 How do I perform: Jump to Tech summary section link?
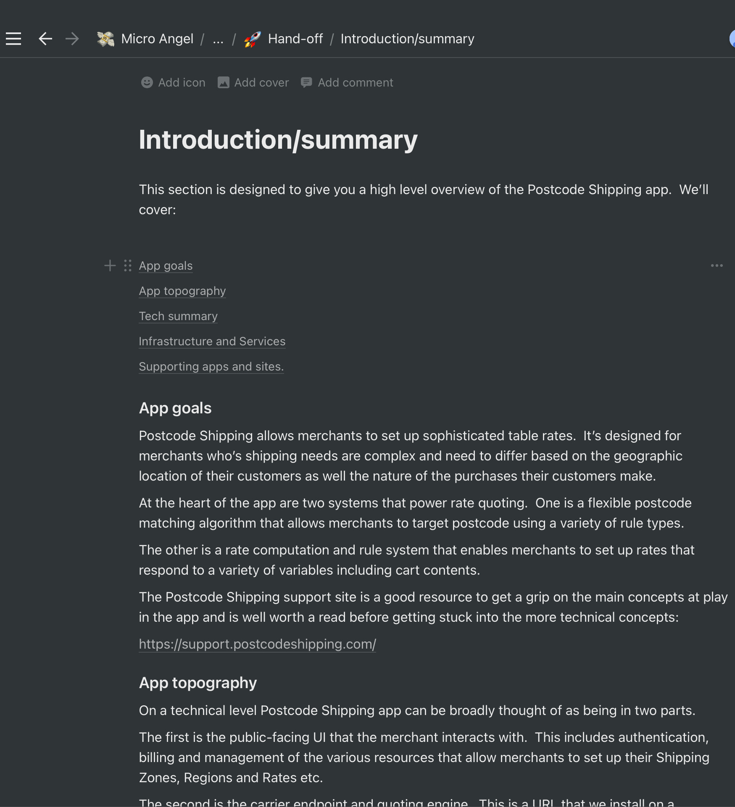coord(178,316)
